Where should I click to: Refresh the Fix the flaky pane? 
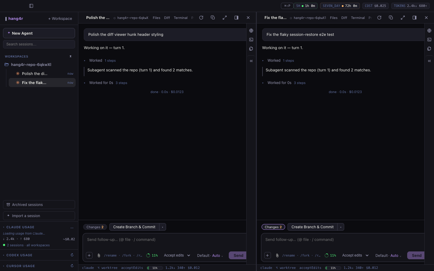click(x=379, y=17)
